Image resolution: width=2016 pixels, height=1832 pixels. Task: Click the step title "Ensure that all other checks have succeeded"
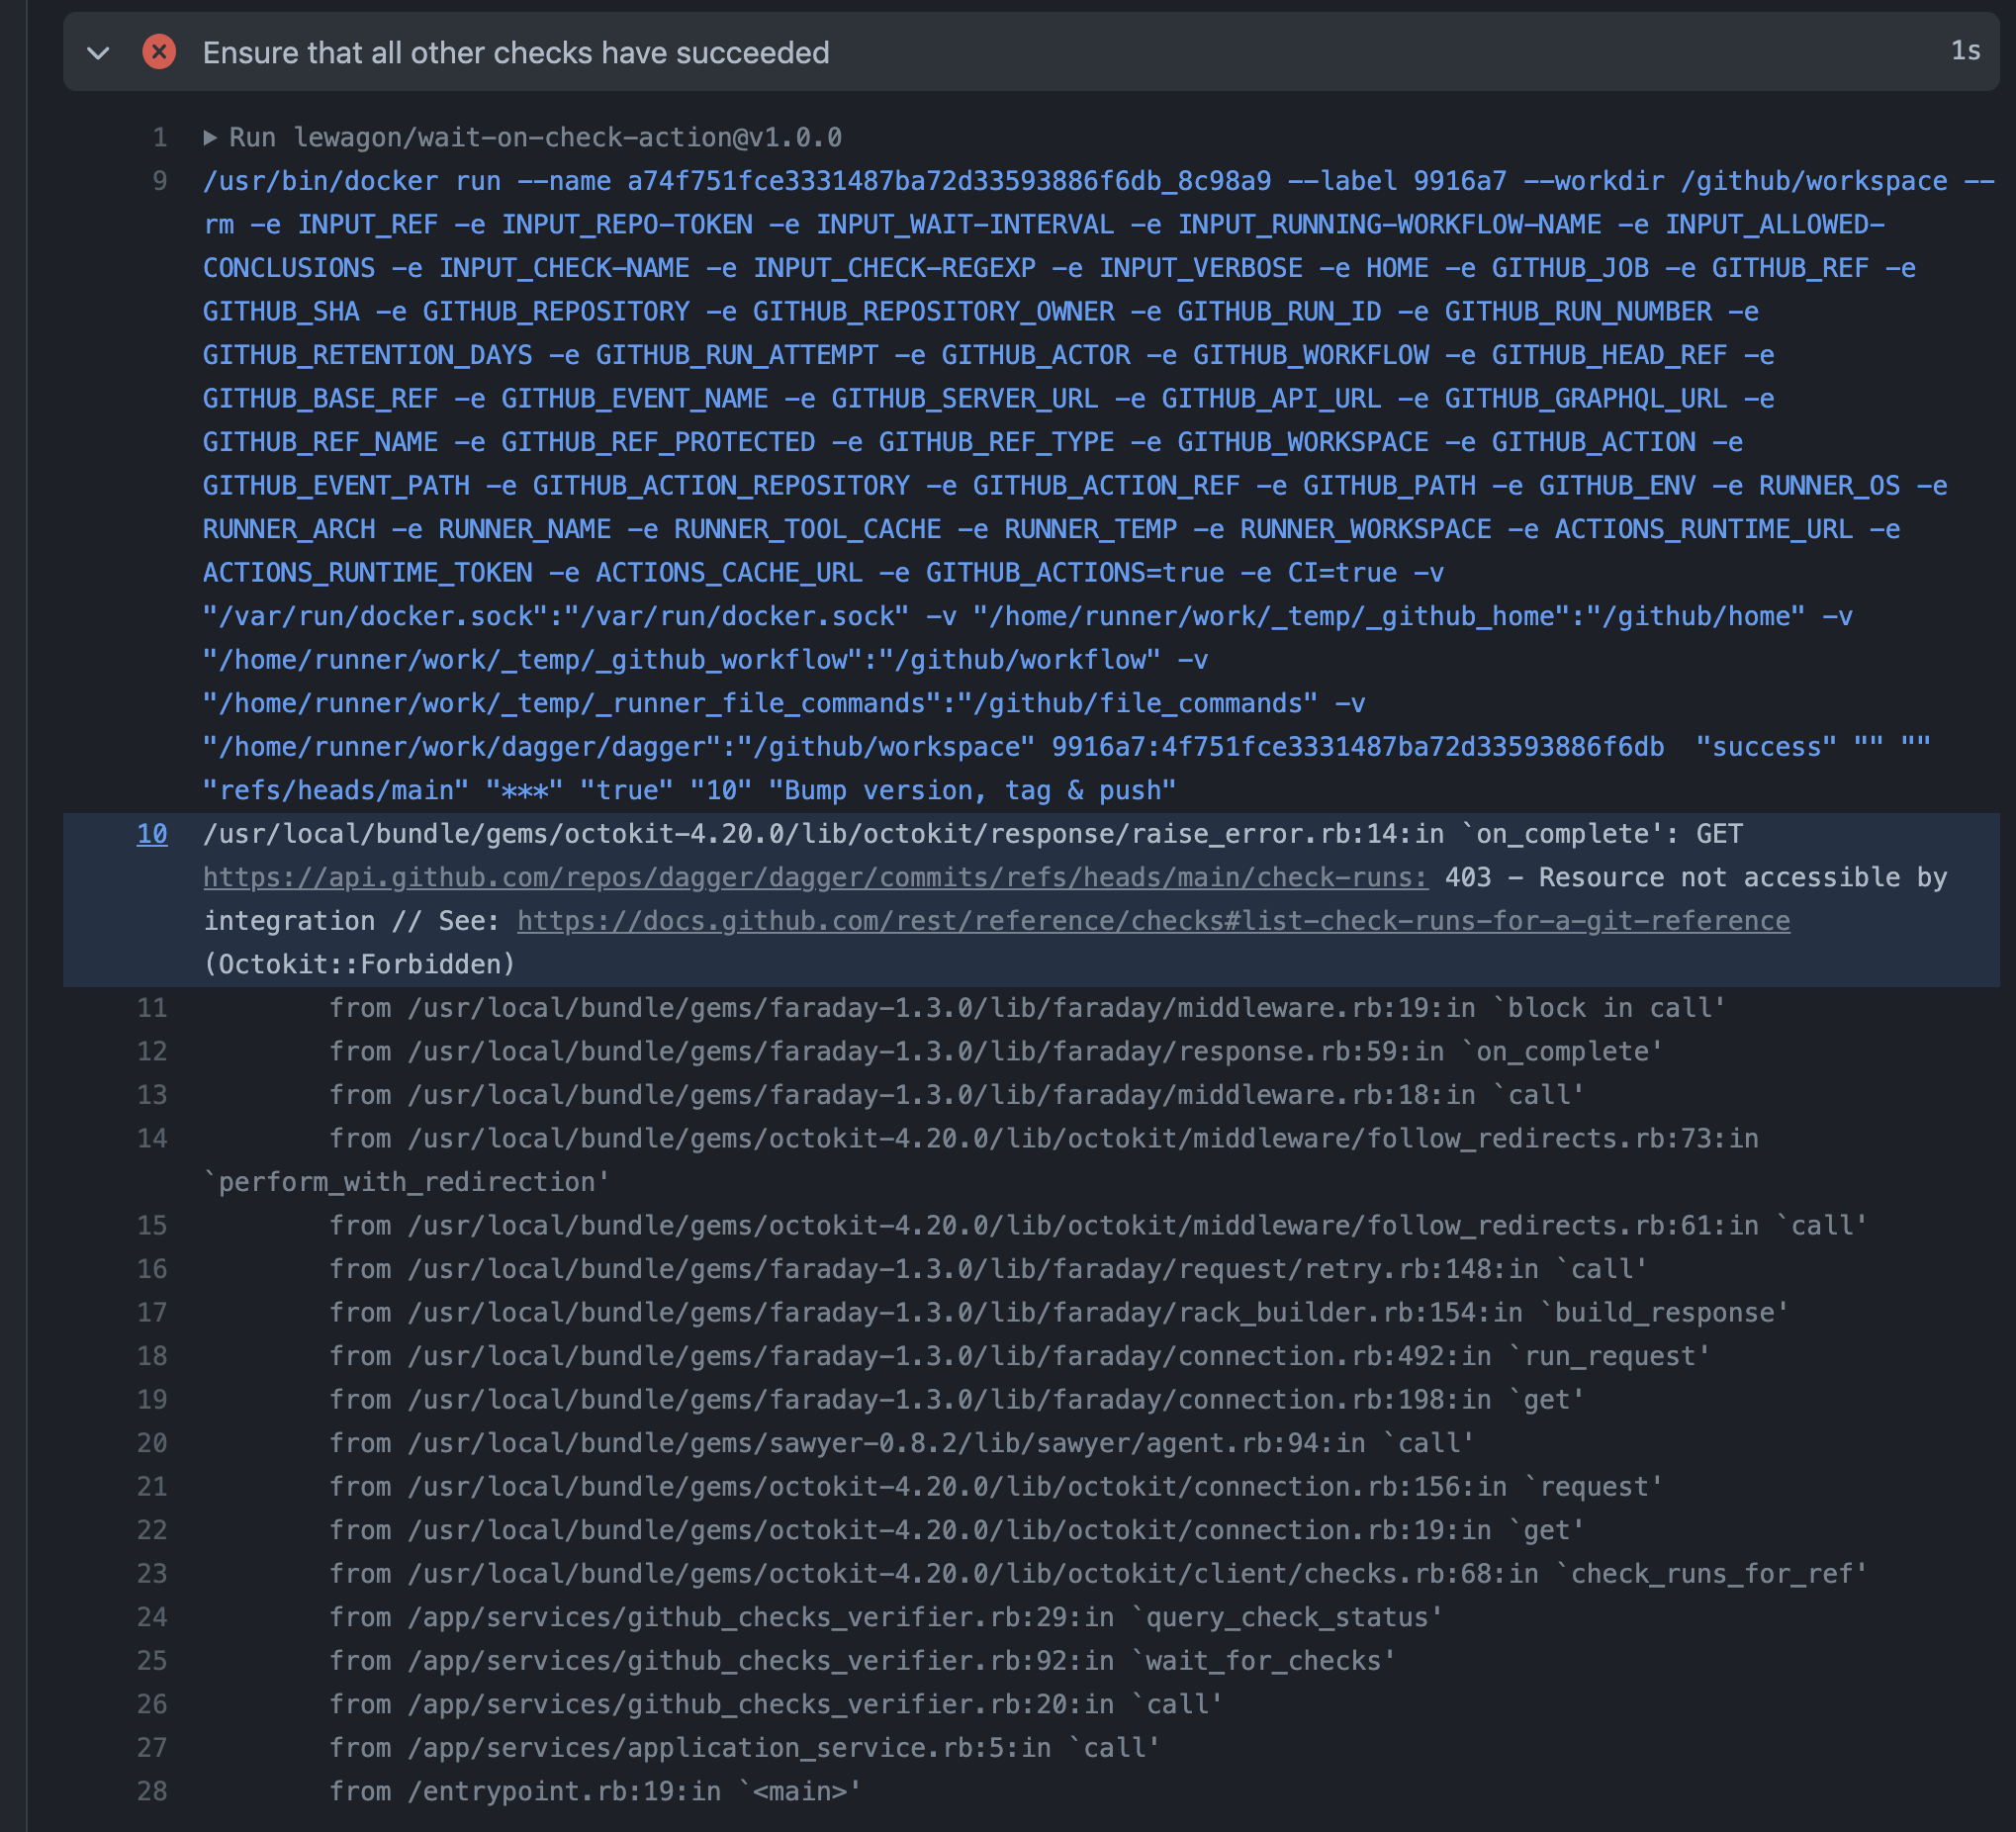(x=516, y=53)
